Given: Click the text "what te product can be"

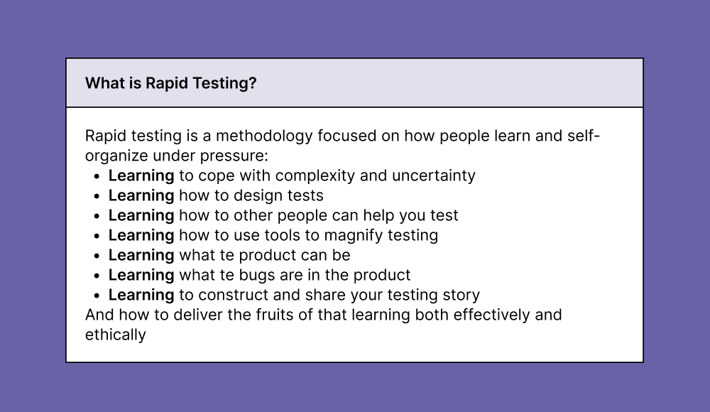Looking at the screenshot, I should [264, 255].
